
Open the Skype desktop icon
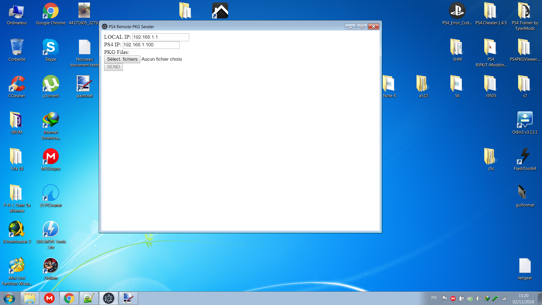[x=51, y=47]
